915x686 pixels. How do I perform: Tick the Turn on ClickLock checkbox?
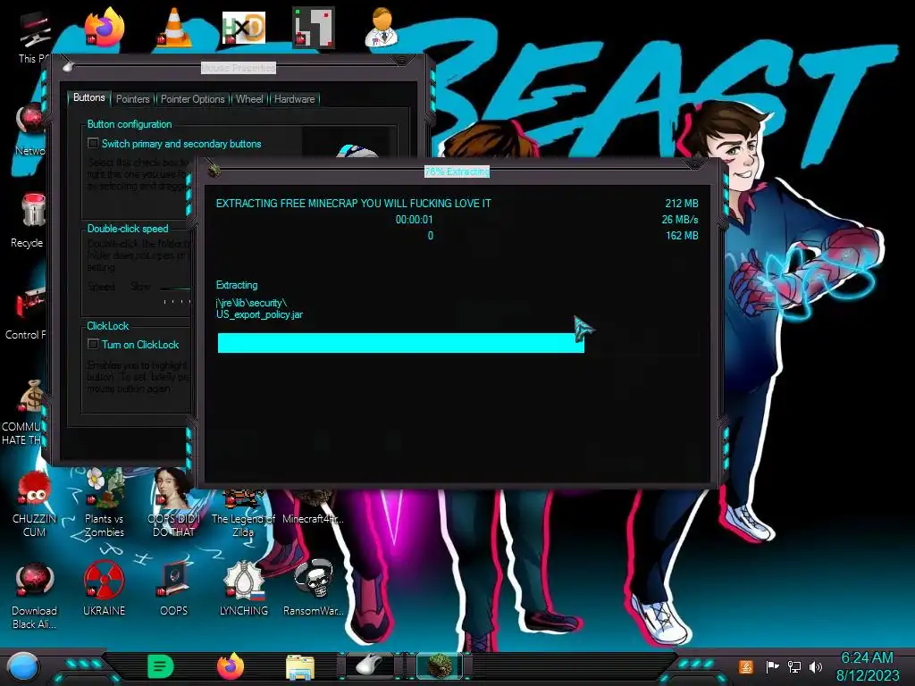point(93,344)
